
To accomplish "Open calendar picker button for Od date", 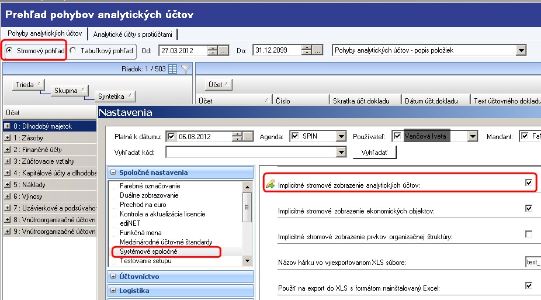I will point(224,51).
